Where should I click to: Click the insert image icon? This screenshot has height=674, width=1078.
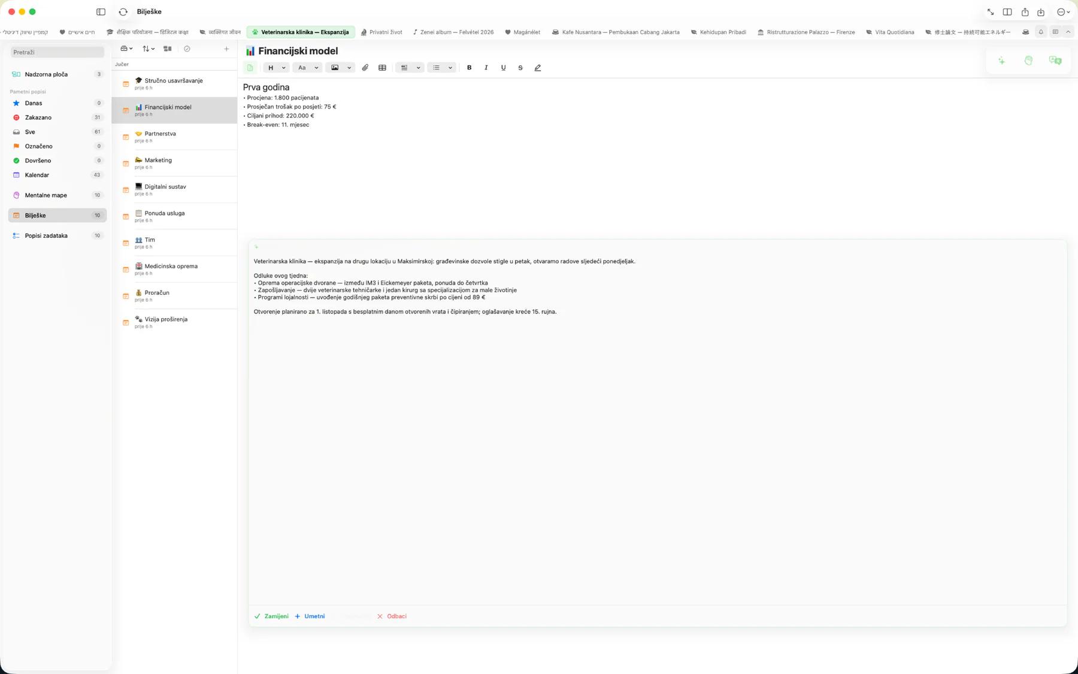pyautogui.click(x=335, y=68)
